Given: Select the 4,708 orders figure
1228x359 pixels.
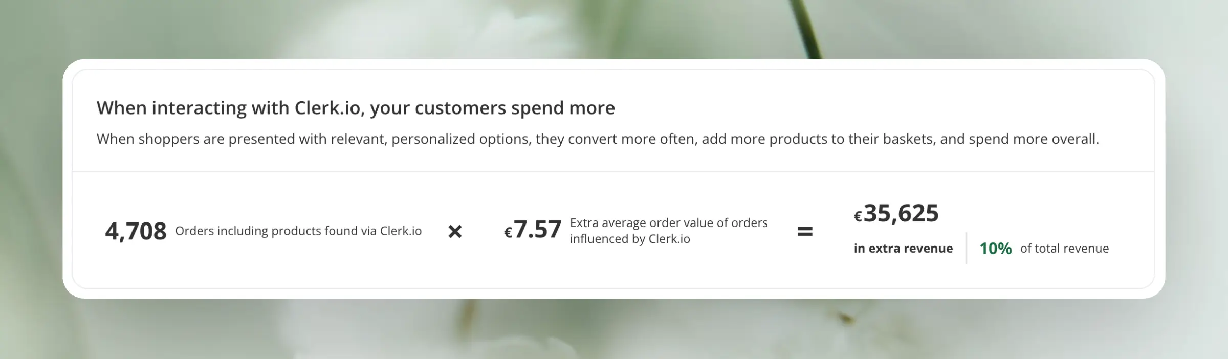Looking at the screenshot, I should [x=136, y=231].
